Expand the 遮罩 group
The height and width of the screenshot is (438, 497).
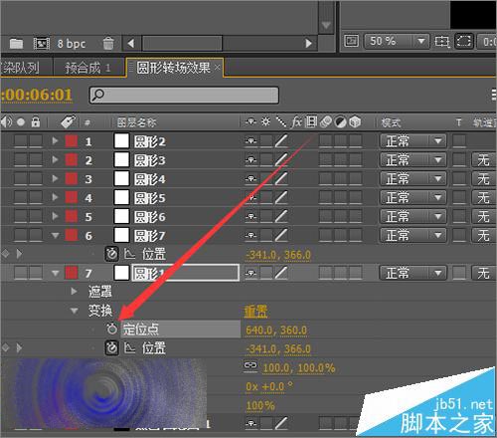pos(75,292)
